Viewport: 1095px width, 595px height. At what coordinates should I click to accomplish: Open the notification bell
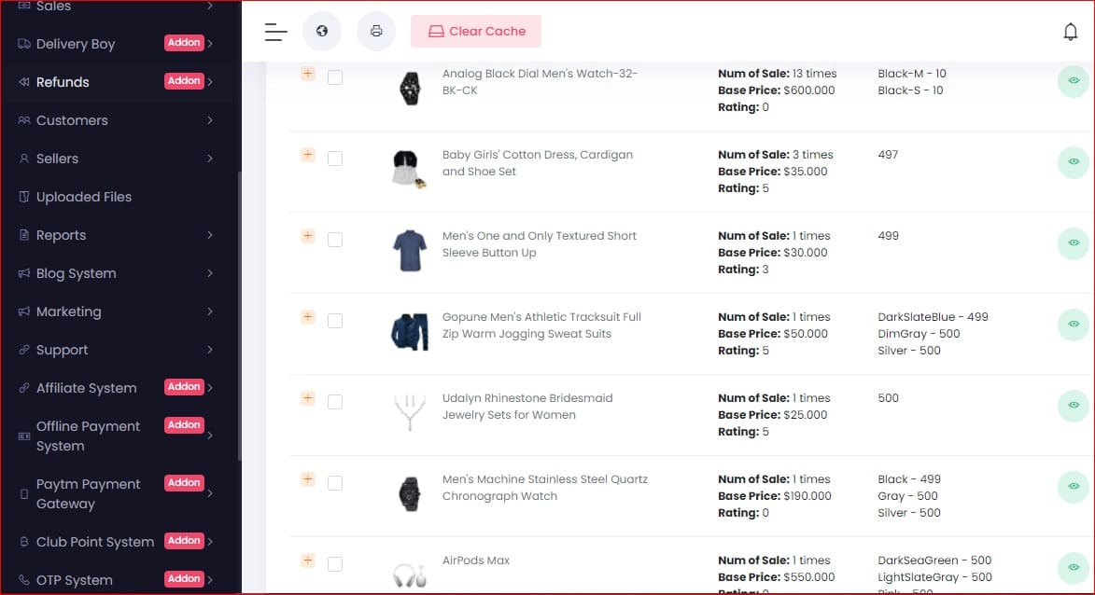click(1070, 32)
